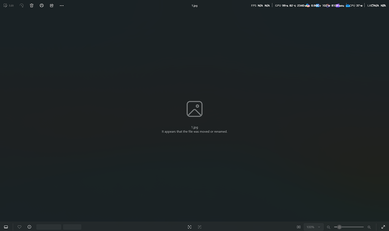Delete the file using the trash icon
This screenshot has width=389, height=231.
(32, 6)
